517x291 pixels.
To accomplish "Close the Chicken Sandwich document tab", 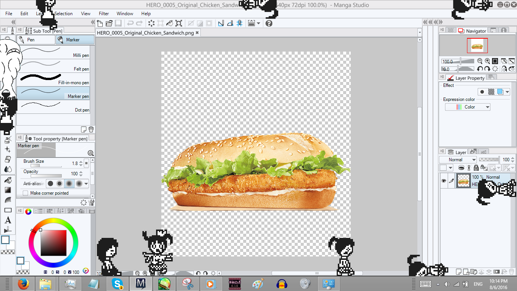I will [197, 33].
